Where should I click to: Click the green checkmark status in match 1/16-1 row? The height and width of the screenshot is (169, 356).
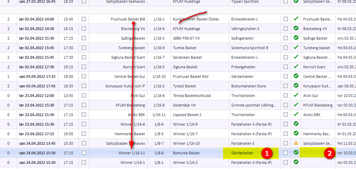point(296,18)
